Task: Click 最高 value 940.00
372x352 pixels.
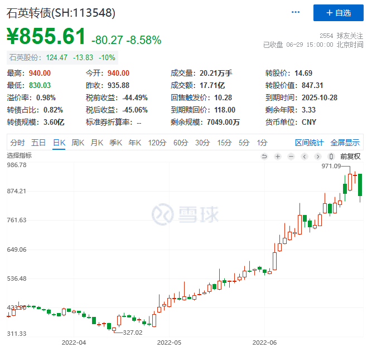Action: pos(40,73)
